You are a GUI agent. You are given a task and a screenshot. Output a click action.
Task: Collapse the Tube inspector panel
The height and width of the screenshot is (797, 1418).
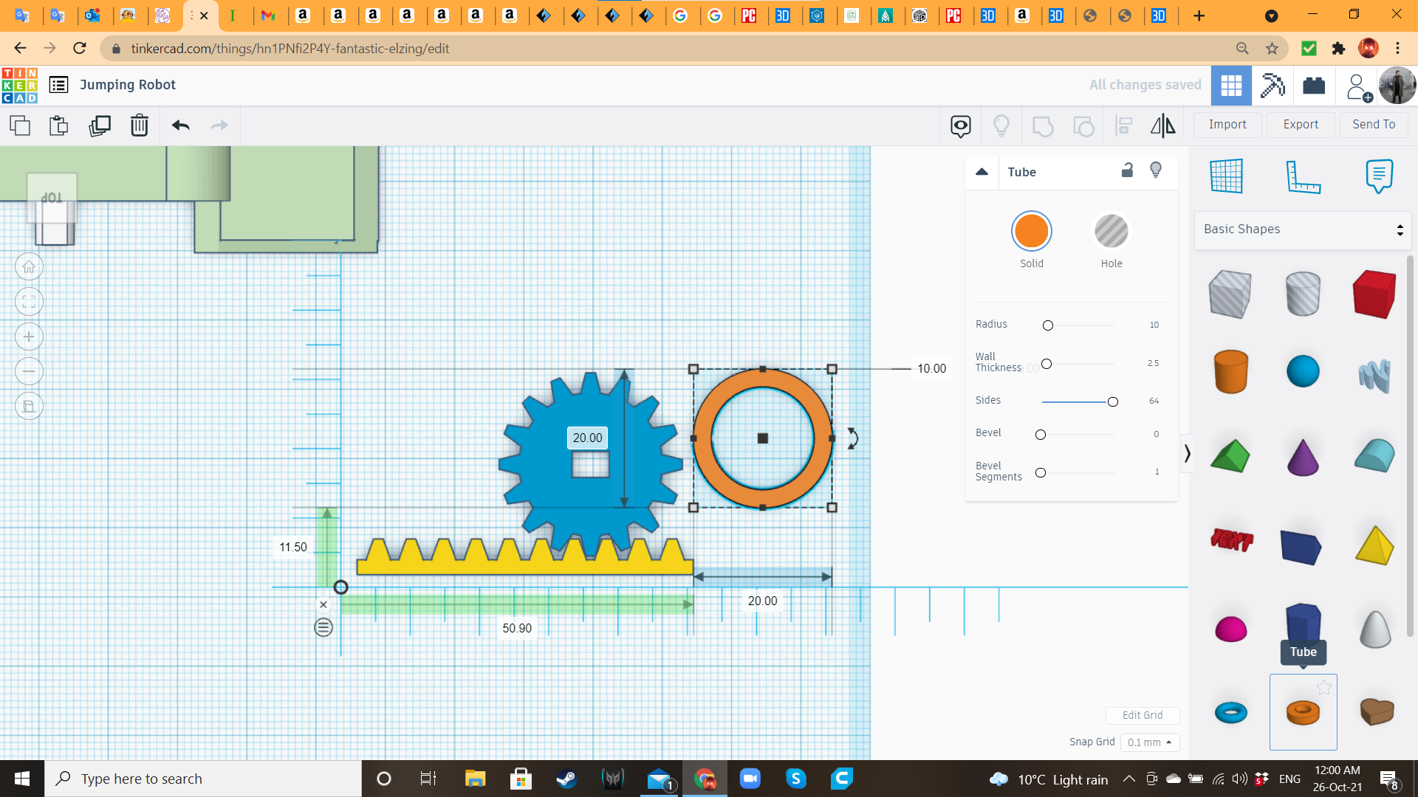pyautogui.click(x=982, y=172)
